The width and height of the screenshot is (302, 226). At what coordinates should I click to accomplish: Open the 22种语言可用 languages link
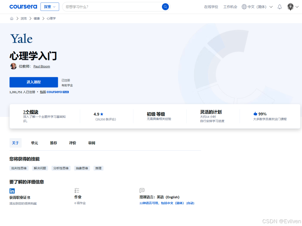[167, 203]
